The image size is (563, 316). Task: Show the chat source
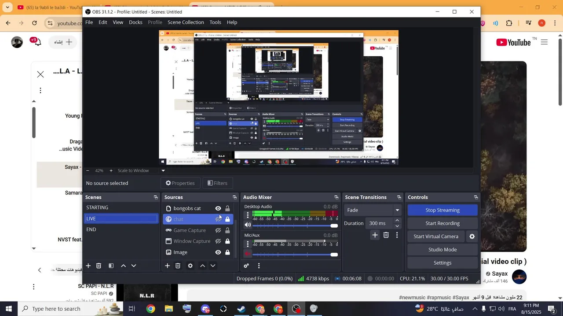click(x=218, y=219)
